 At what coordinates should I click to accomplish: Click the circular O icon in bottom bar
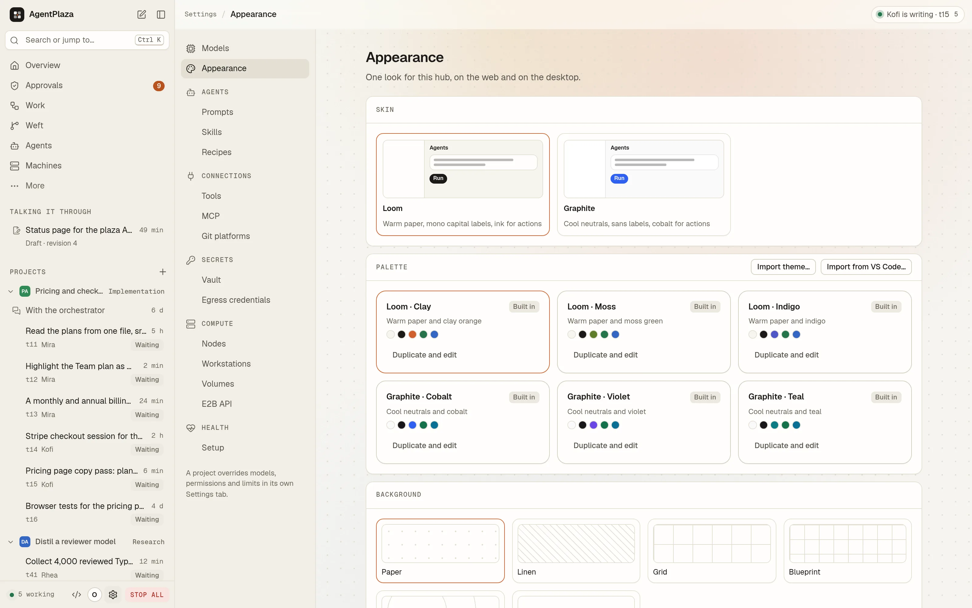click(94, 594)
